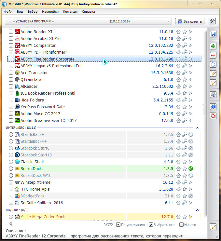221x241 pixels.
Task: Click the blocked icon in StartIsBack+ row
Action: (190, 135)
